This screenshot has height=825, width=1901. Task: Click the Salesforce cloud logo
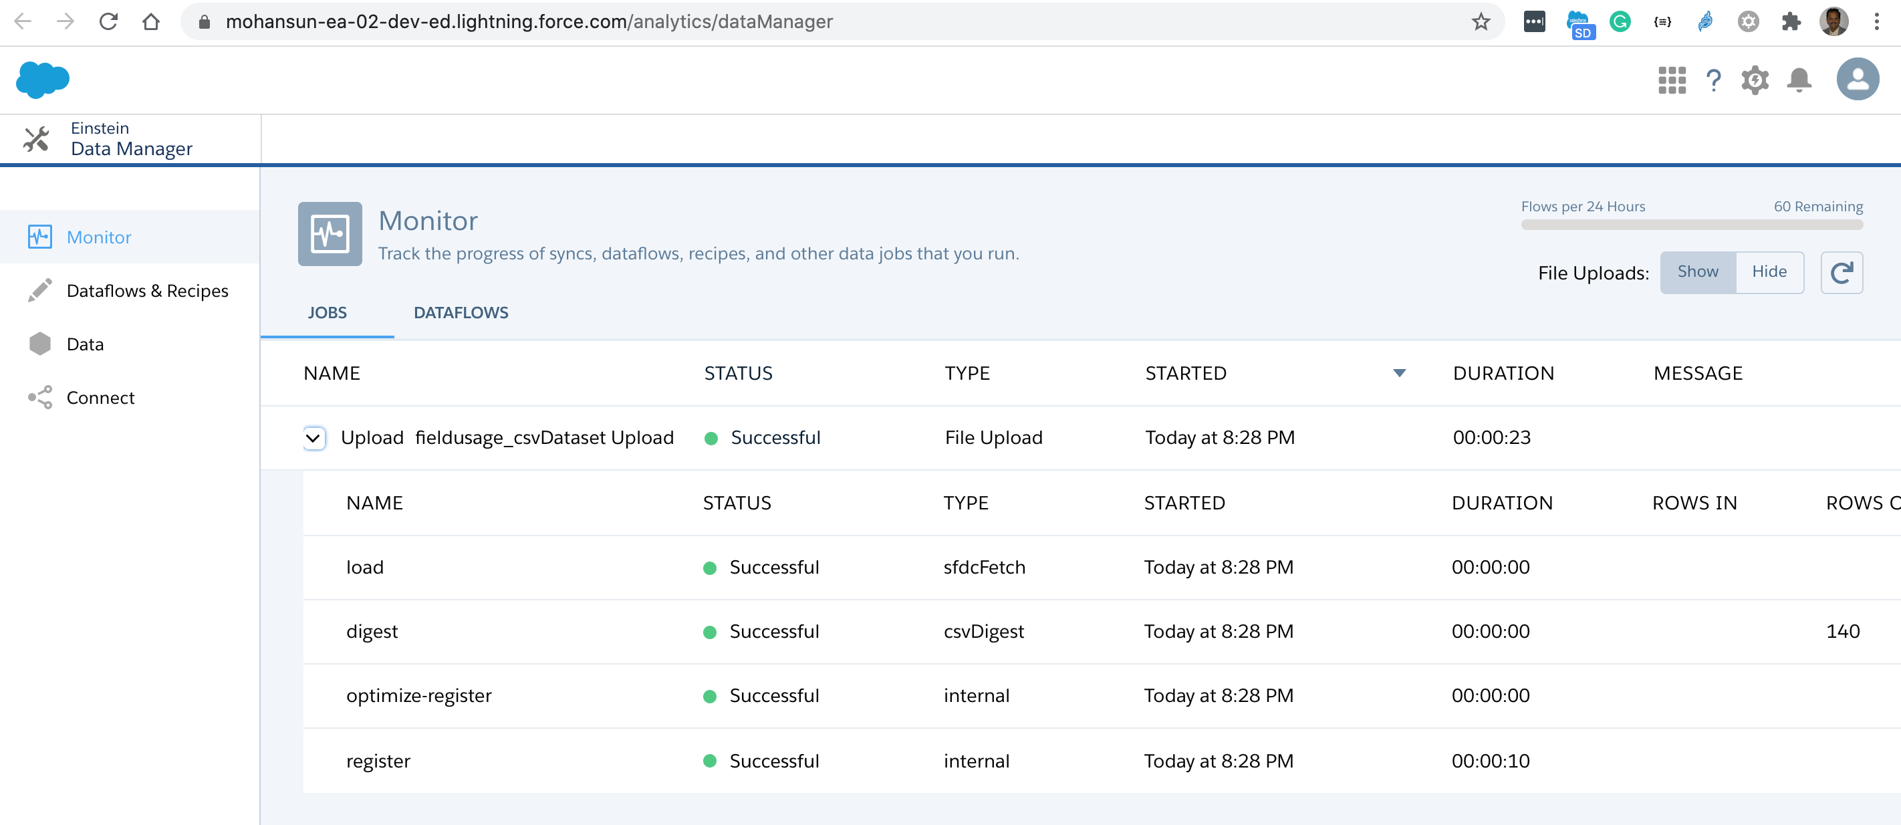[x=42, y=79]
